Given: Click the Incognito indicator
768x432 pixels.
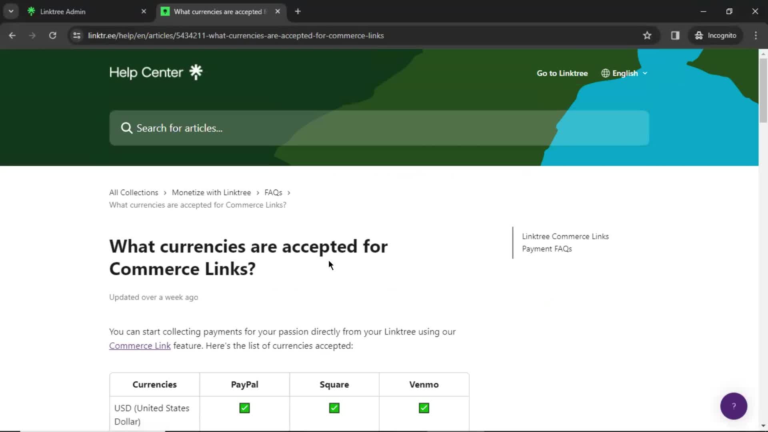Looking at the screenshot, I should pyautogui.click(x=716, y=36).
